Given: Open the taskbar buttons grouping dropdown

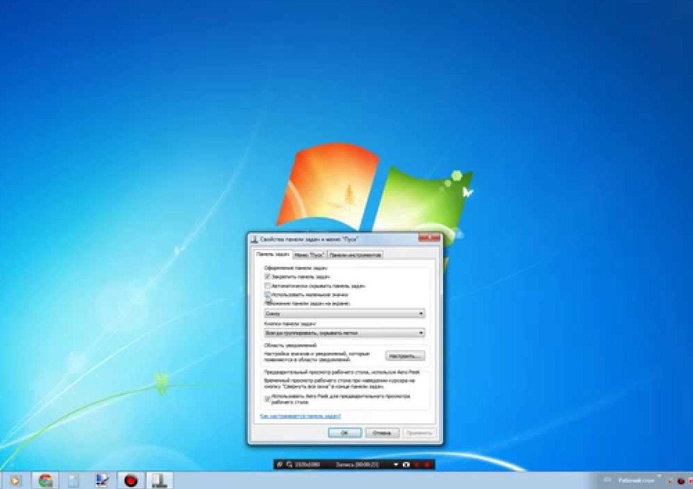Looking at the screenshot, I should click(x=344, y=333).
